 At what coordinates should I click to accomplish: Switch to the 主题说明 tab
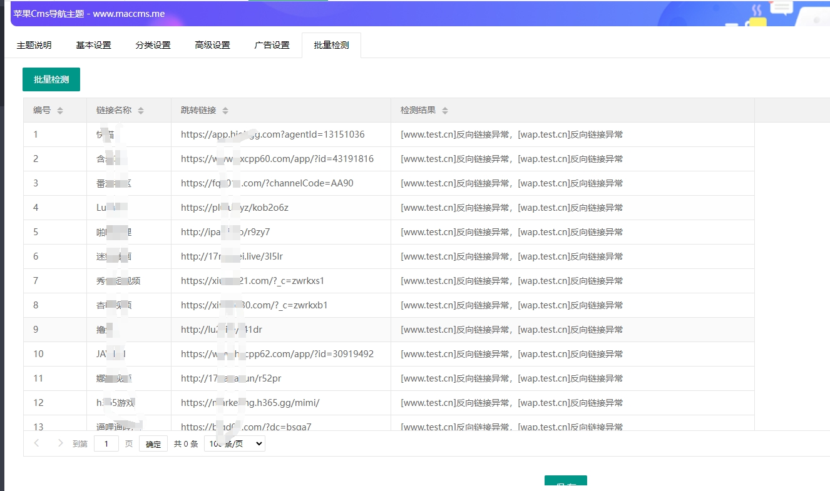click(x=34, y=44)
